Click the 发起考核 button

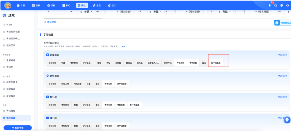click(18, 128)
